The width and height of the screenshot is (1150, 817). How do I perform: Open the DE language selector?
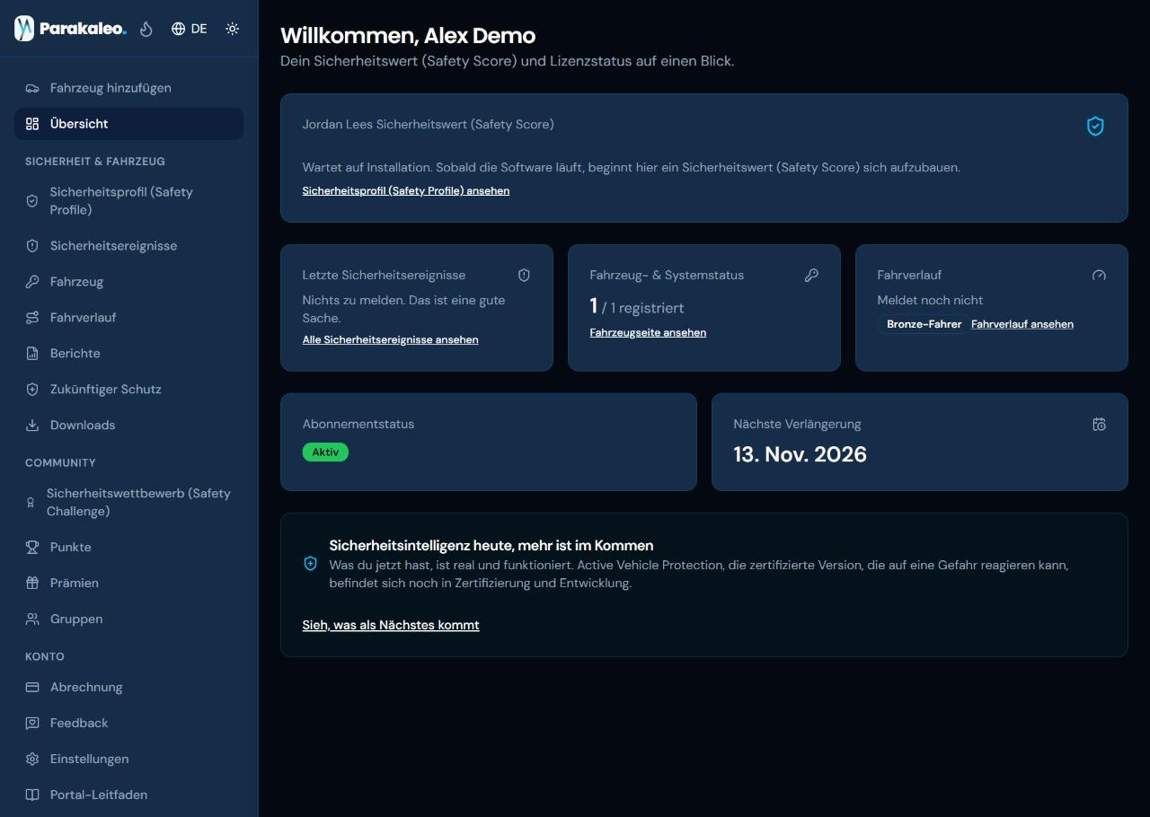point(190,29)
